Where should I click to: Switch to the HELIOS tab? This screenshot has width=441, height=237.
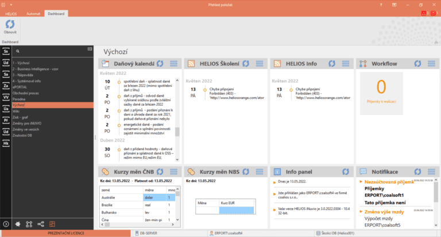point(11,14)
